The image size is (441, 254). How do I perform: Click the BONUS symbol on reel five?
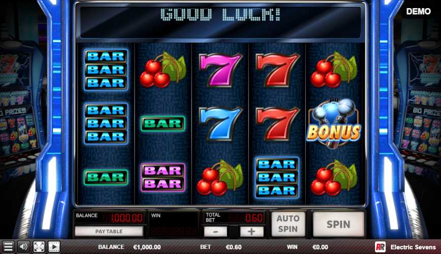(334, 124)
